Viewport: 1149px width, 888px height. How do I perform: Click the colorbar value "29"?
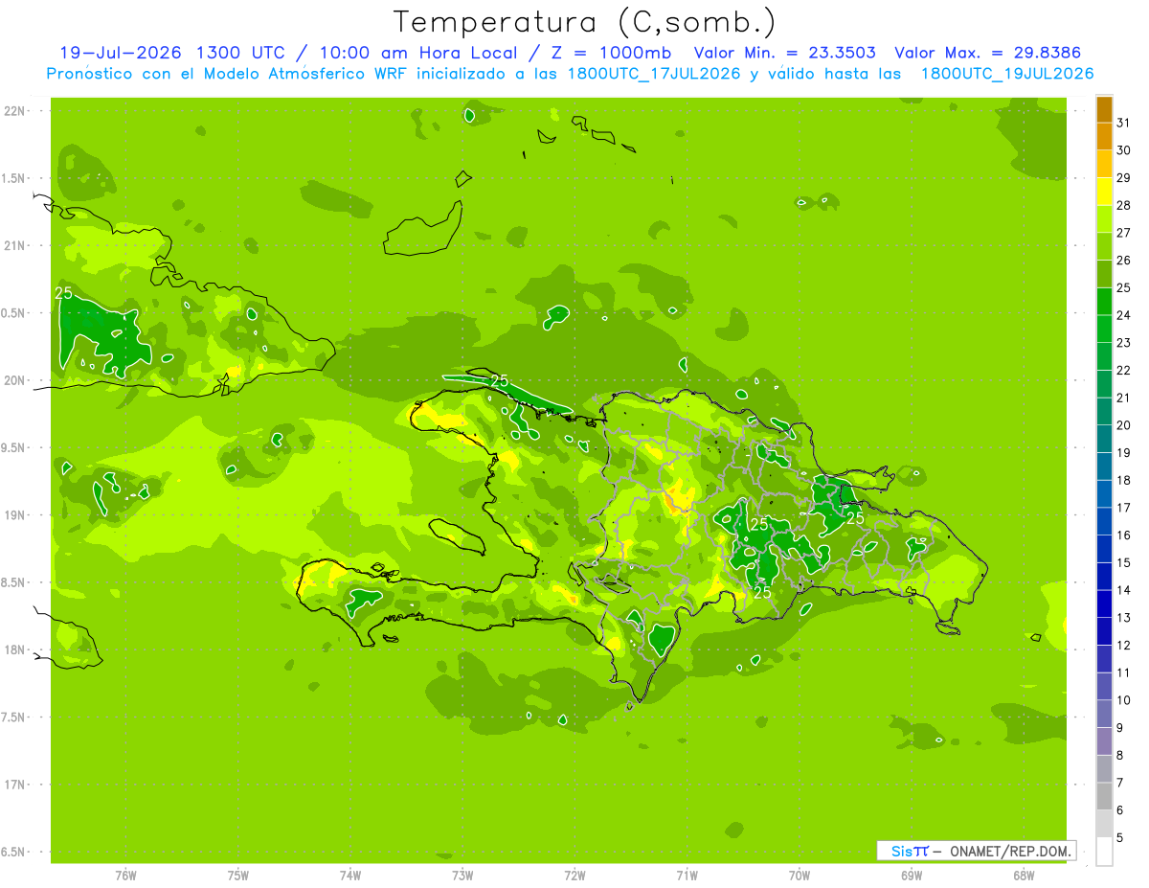coord(1124,178)
